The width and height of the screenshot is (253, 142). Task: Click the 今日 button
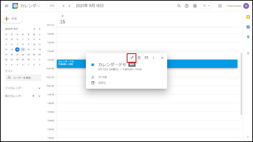52,6
